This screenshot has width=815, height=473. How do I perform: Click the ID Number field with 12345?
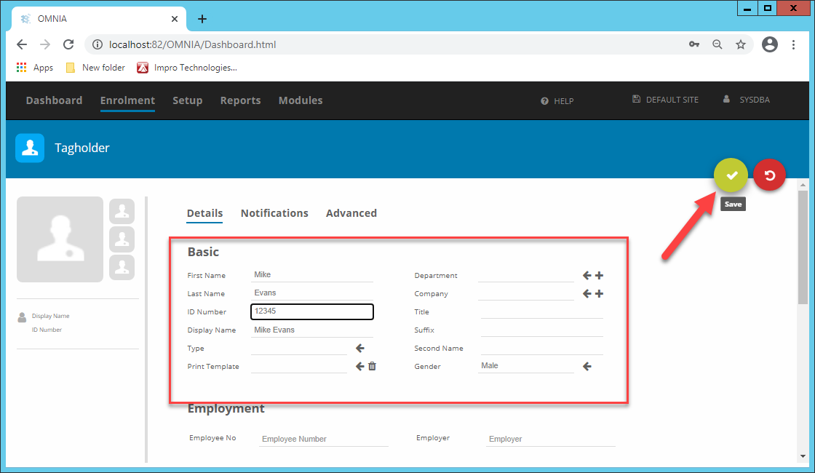point(312,311)
